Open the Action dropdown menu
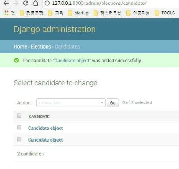The image size is (179, 169). pos(71,102)
